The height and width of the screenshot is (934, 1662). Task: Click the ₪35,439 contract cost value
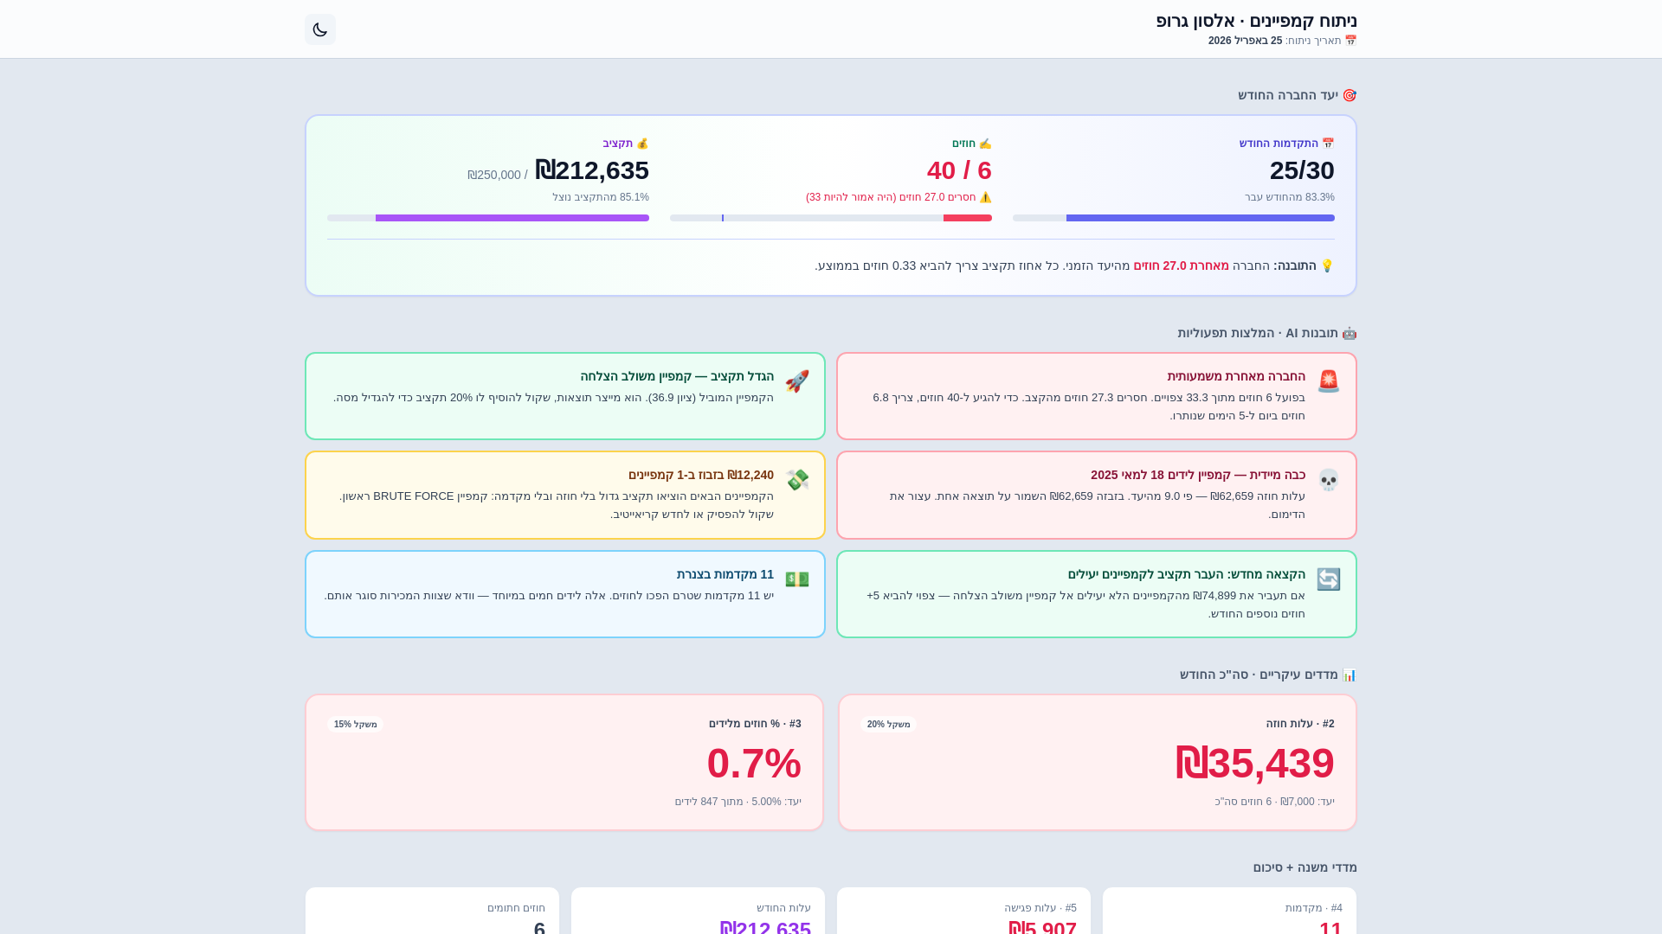(1254, 764)
